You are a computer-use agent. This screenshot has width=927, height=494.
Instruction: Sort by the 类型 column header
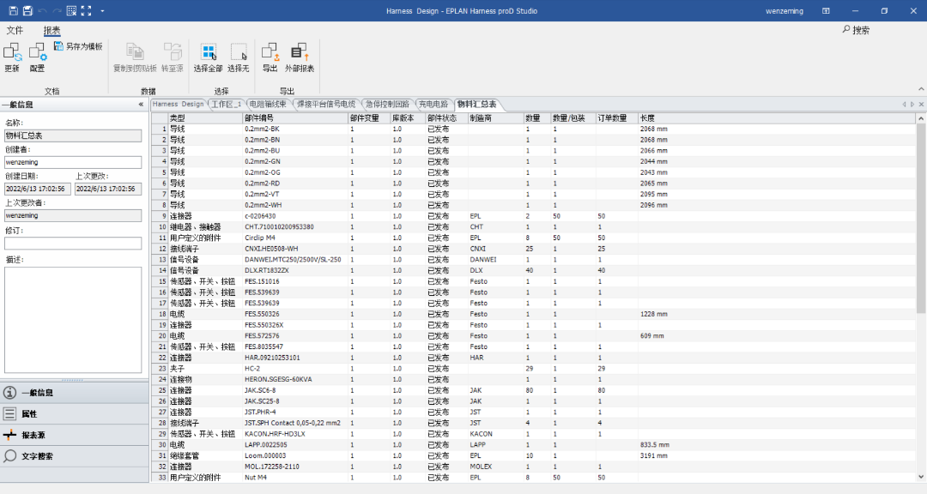(x=205, y=118)
